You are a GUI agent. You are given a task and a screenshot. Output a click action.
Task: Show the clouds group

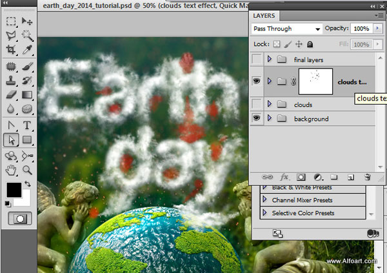[x=257, y=104]
